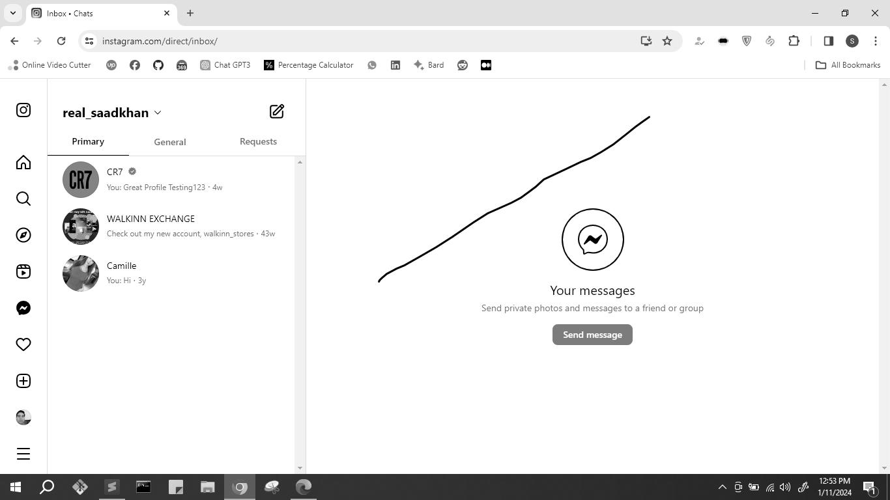This screenshot has width=890, height=500.
Task: Open Search in the sidebar
Action: (x=23, y=199)
